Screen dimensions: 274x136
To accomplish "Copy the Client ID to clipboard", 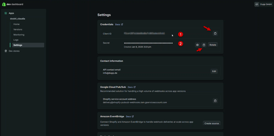I will point(215,33).
